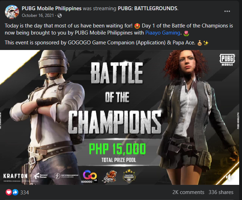
Task: Click the blue thumbs-up like reaction icon
Action: (x=15, y=192)
